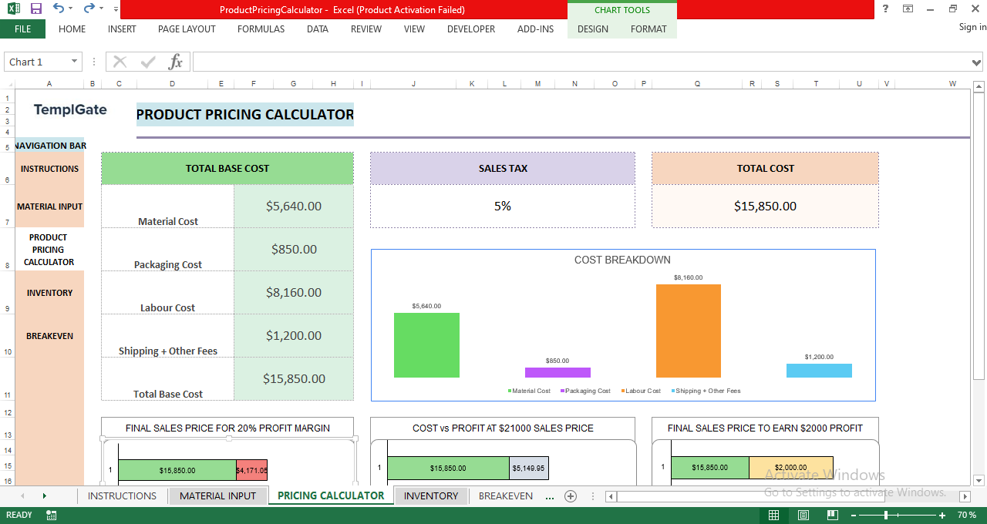Click the Cancel X icon in formula bar
The image size is (987, 524).
pyautogui.click(x=120, y=62)
